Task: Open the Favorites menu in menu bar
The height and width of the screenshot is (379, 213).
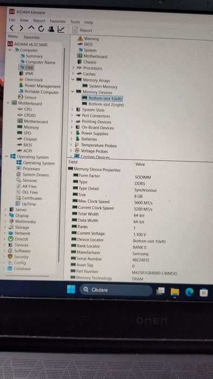Action: click(x=57, y=21)
